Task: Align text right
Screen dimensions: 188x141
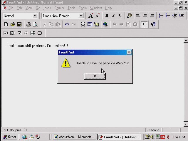Action: click(152, 16)
